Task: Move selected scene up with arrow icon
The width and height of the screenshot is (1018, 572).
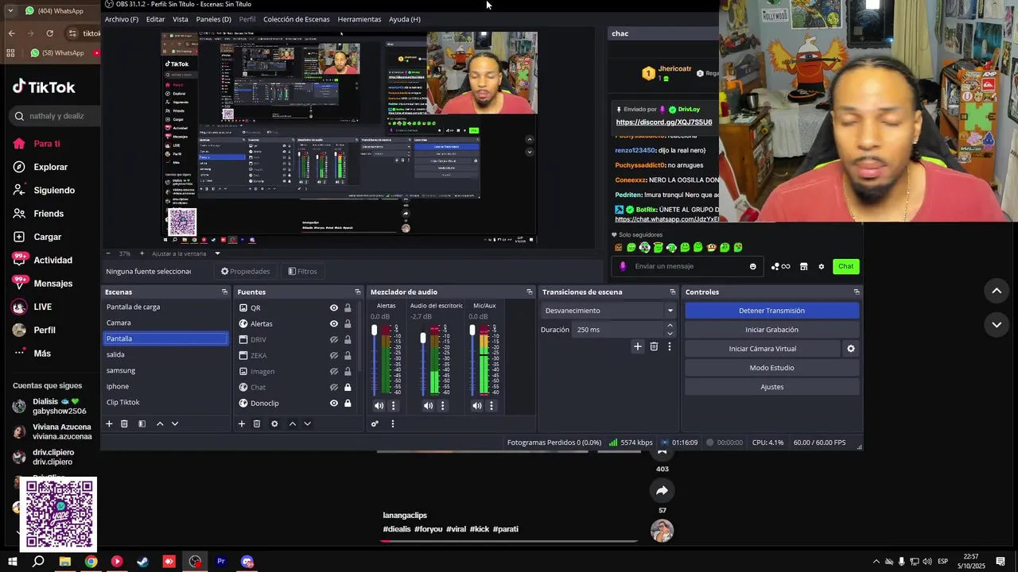Action: [160, 423]
